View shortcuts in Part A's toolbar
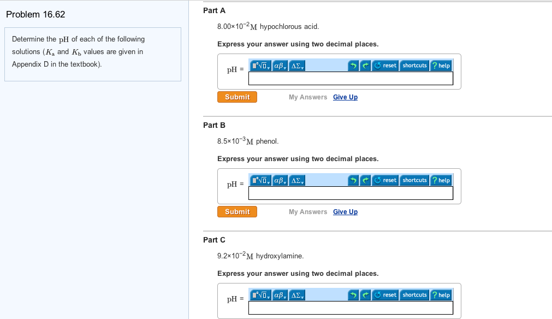Image resolution: width=552 pixels, height=319 pixels. [x=414, y=65]
